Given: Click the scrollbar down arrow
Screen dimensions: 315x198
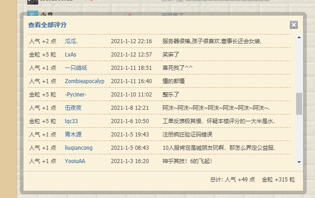Looking at the screenshot, I should [299, 162].
